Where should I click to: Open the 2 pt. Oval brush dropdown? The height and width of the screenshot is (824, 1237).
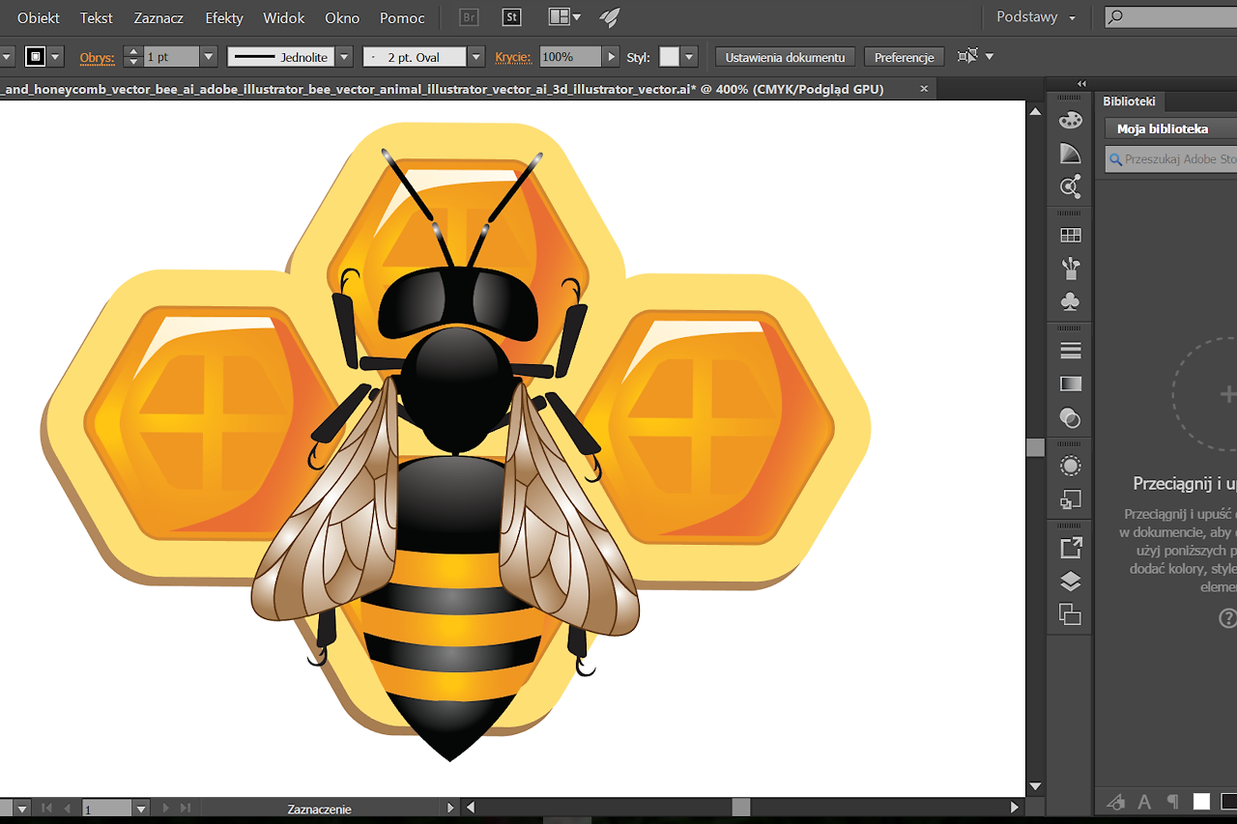[475, 57]
